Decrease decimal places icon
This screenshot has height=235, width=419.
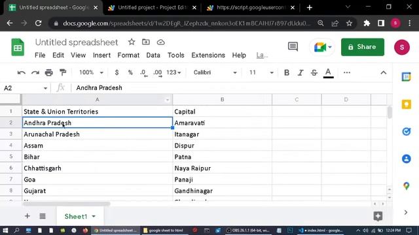point(143,72)
